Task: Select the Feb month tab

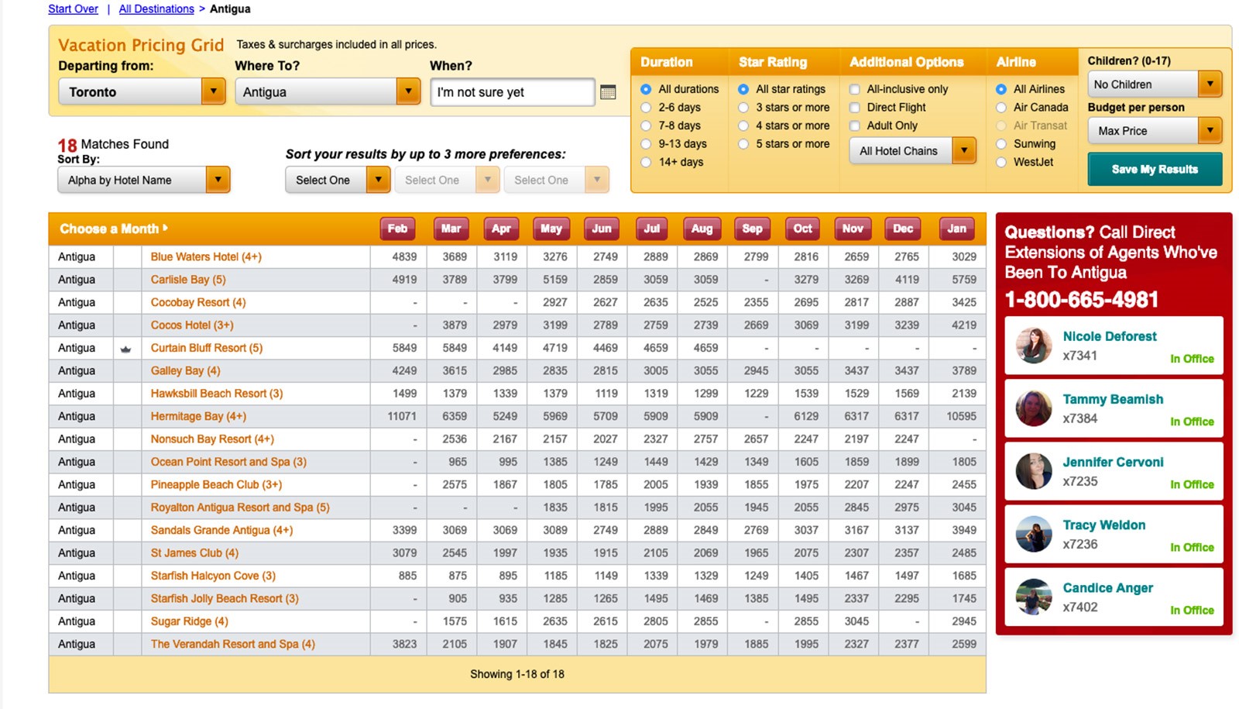Action: 397,229
